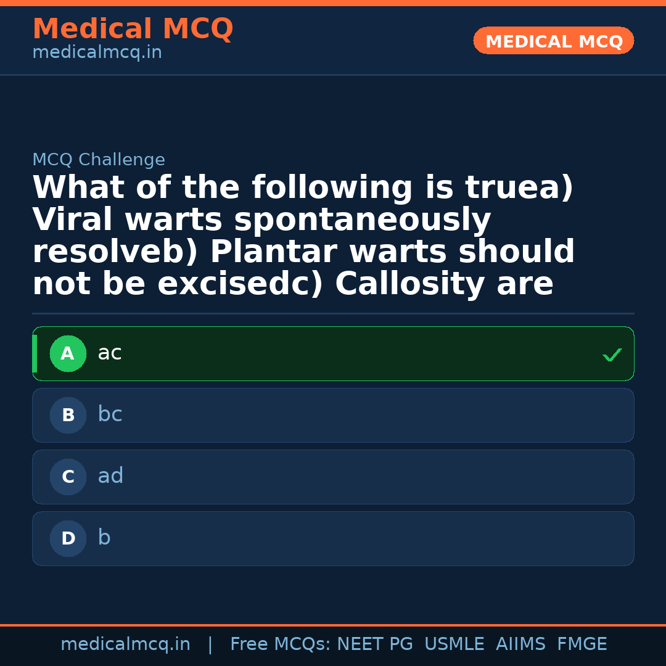Select answer option D labeled b
This screenshot has height=666, width=666.
(333, 538)
